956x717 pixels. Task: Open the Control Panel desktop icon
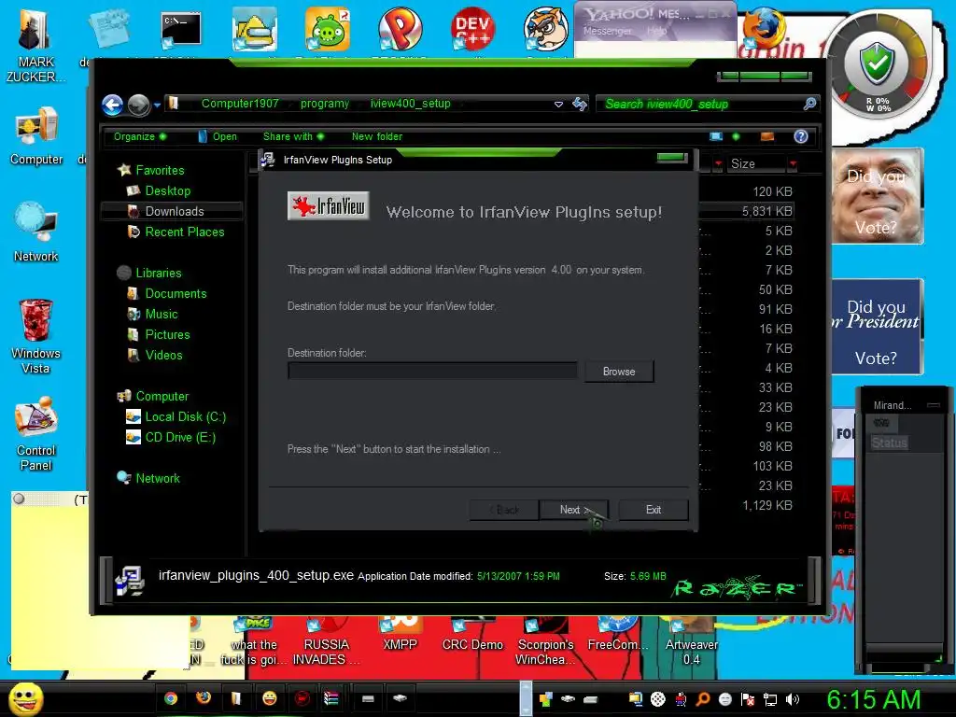(x=36, y=434)
